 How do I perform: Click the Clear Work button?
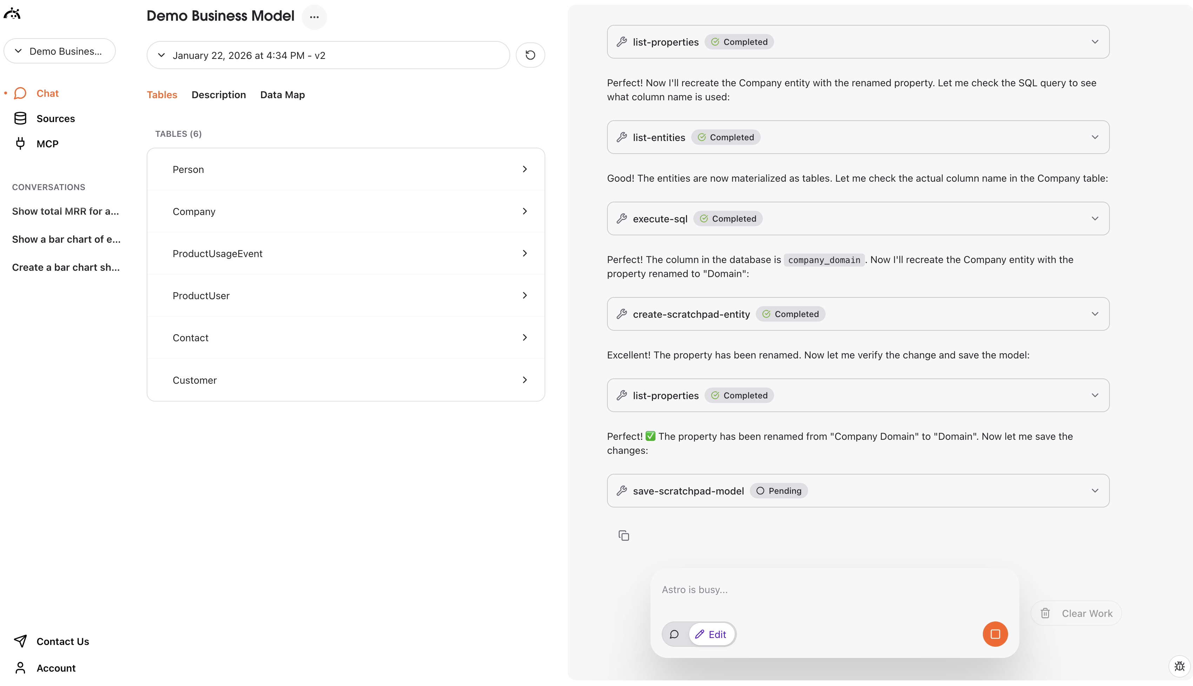click(x=1076, y=613)
